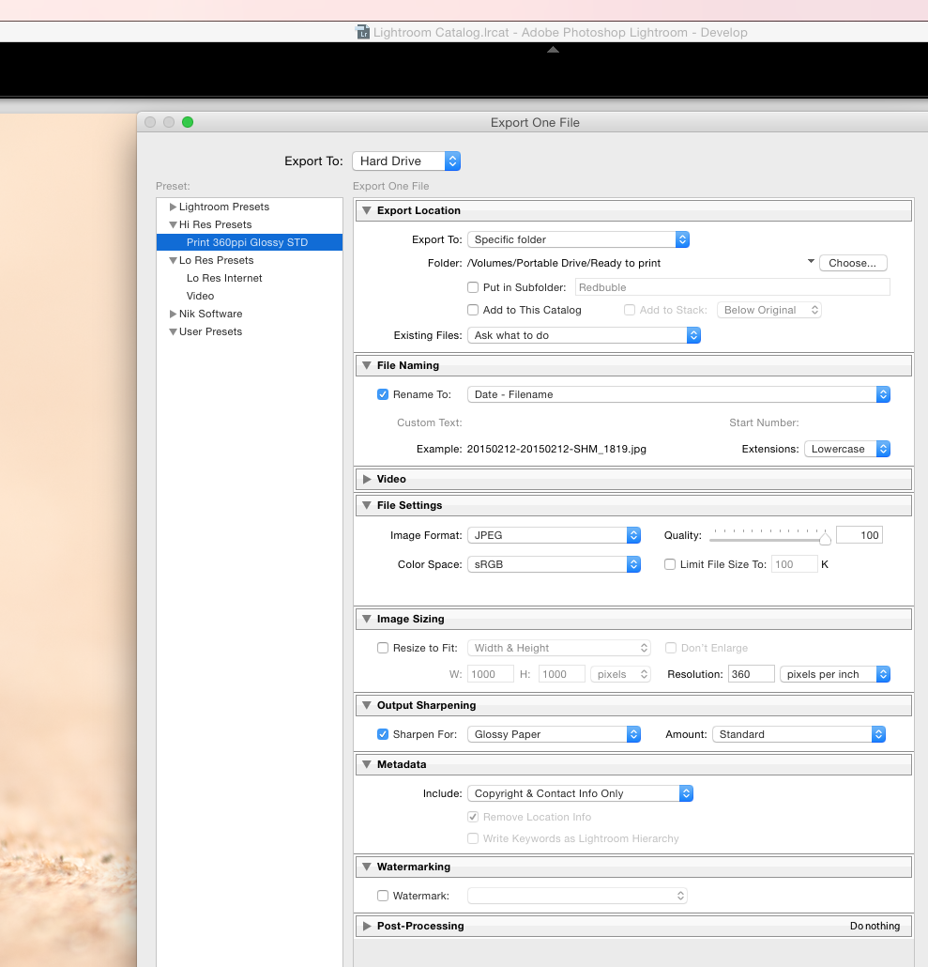928x967 pixels.
Task: Open the Image Format JPEG dropdown
Action: (x=554, y=535)
